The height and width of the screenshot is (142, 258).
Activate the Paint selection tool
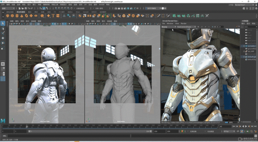tap(3, 33)
